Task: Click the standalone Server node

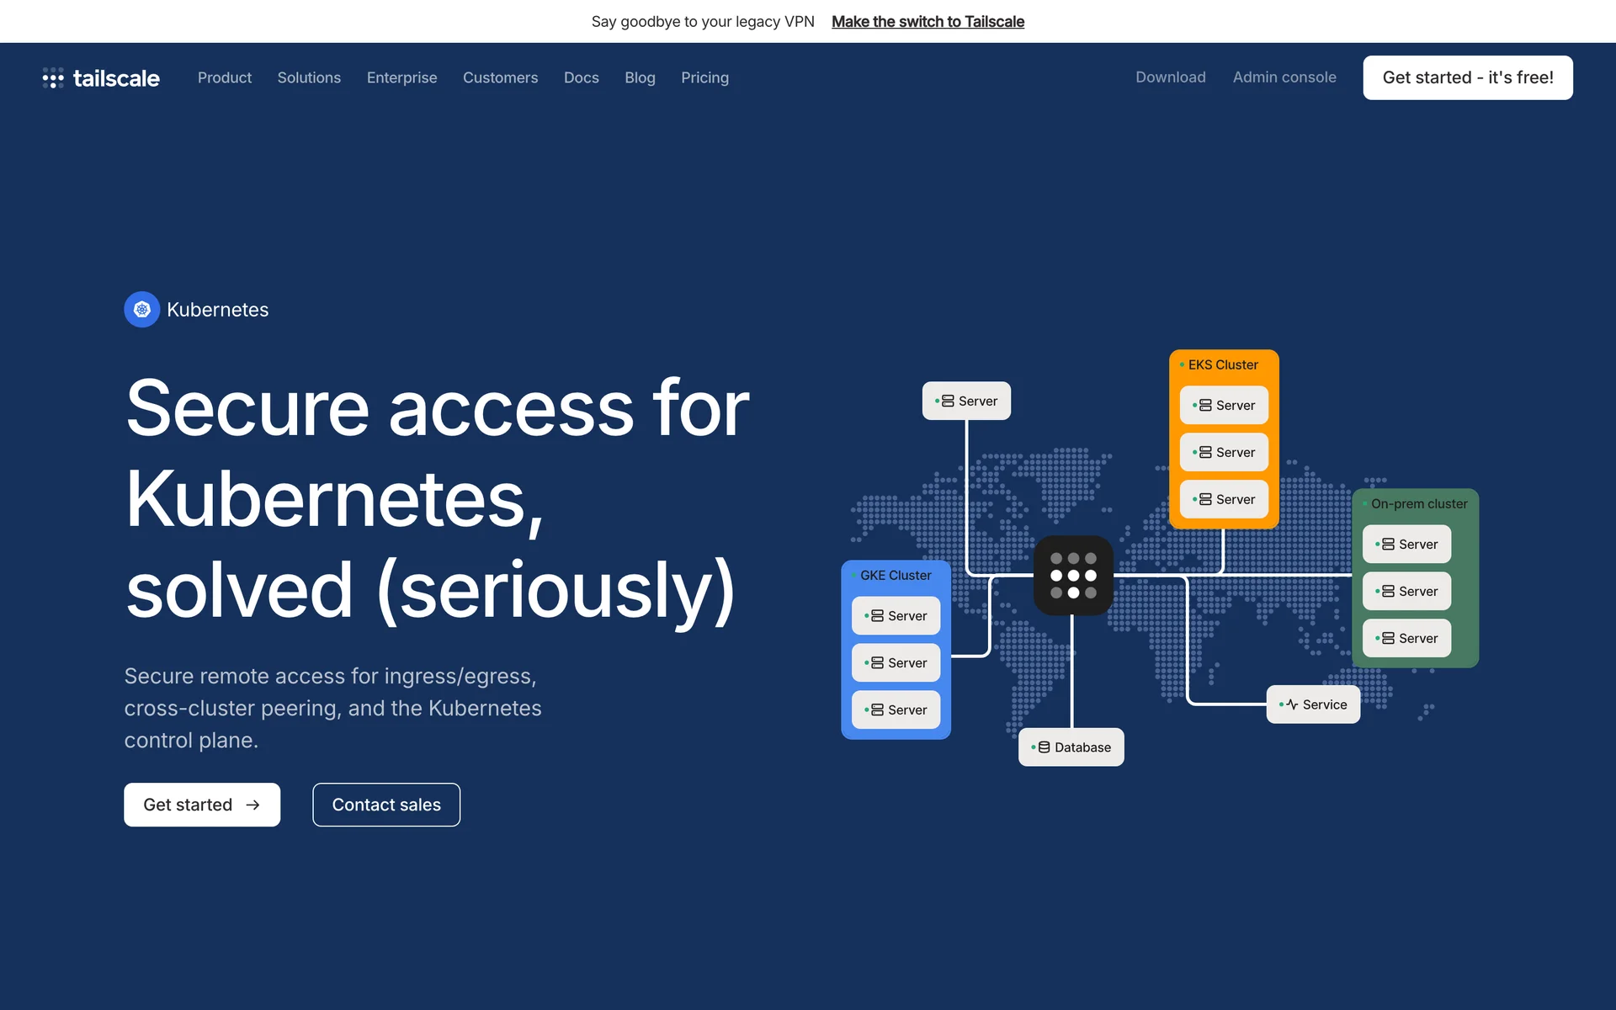Action: (966, 401)
